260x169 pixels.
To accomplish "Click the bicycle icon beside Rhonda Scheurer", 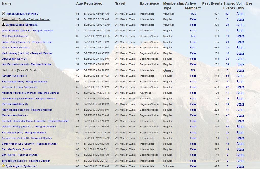I will [3, 13].
